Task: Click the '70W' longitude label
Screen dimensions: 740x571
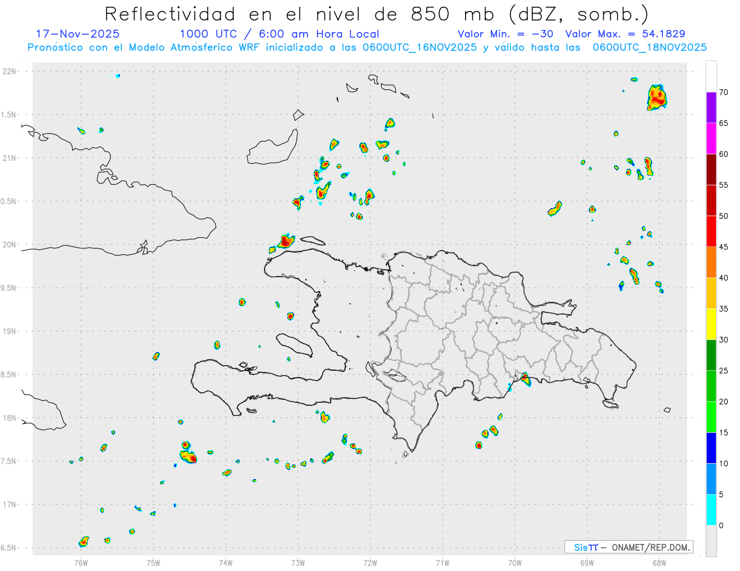Action: click(x=515, y=563)
